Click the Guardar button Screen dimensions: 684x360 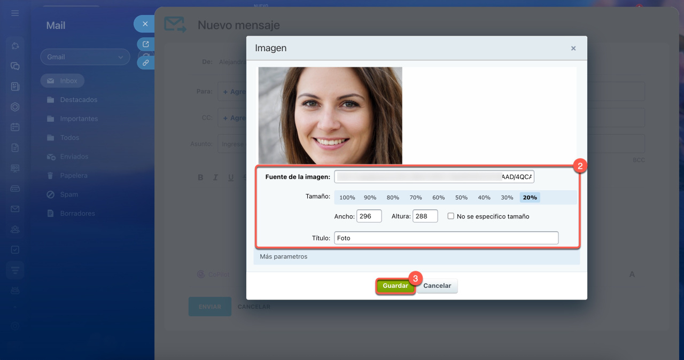point(395,286)
